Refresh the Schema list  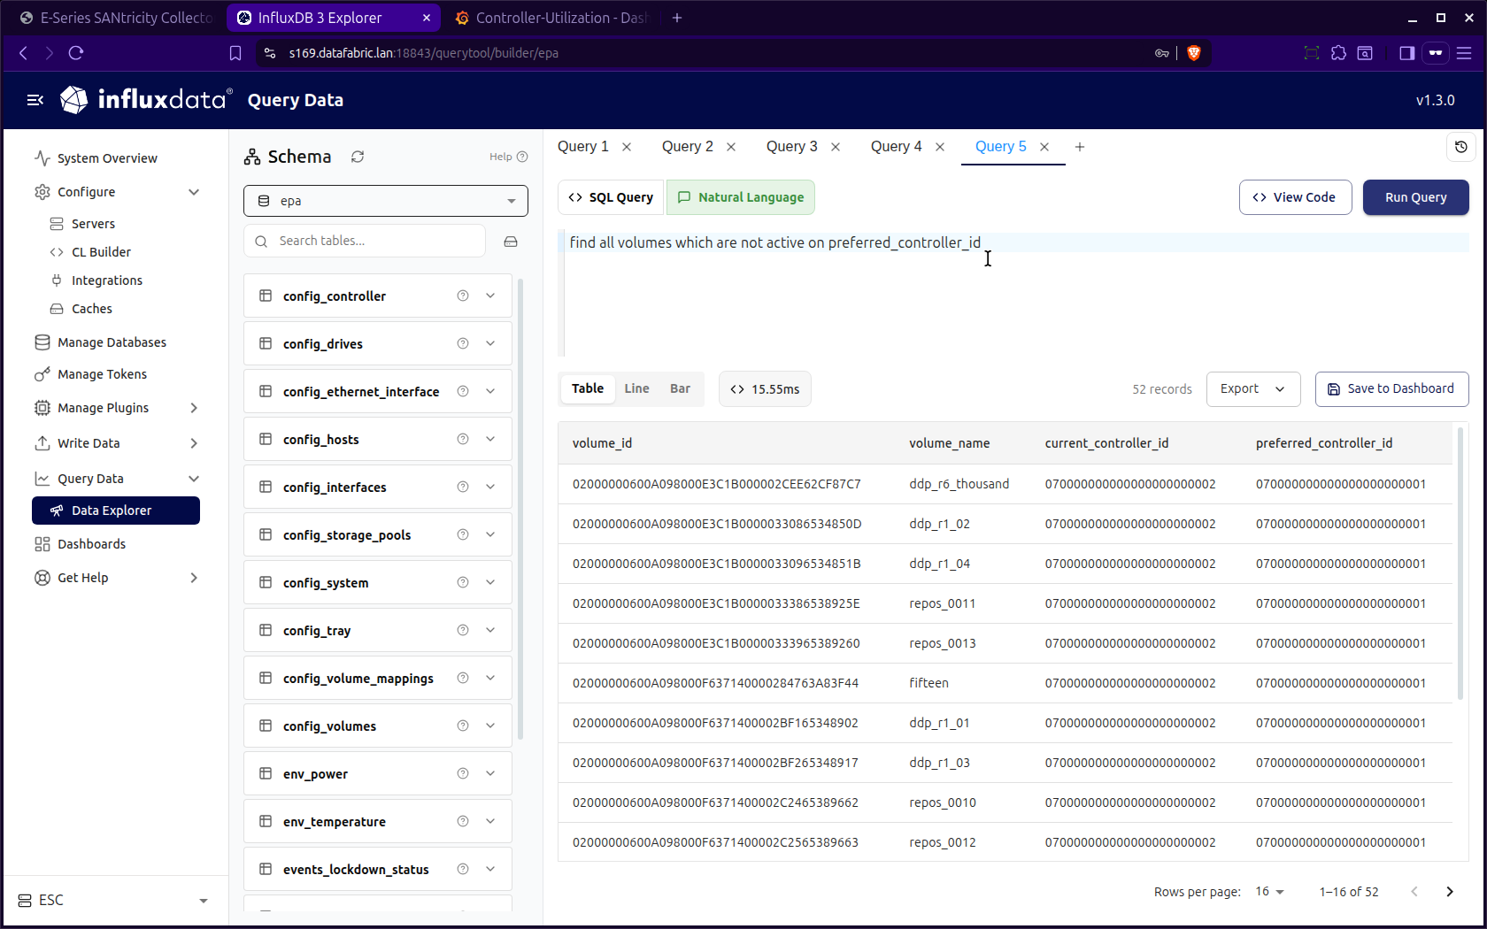click(x=358, y=157)
